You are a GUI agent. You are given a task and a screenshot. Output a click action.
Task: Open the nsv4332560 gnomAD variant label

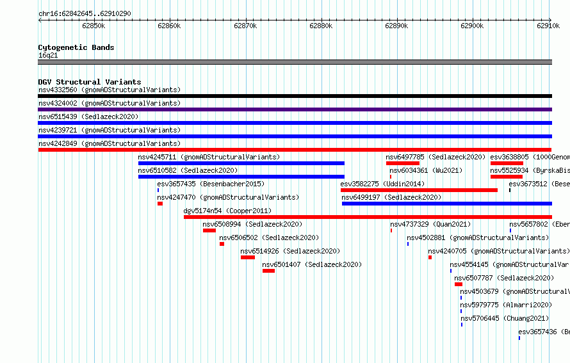tap(110, 90)
